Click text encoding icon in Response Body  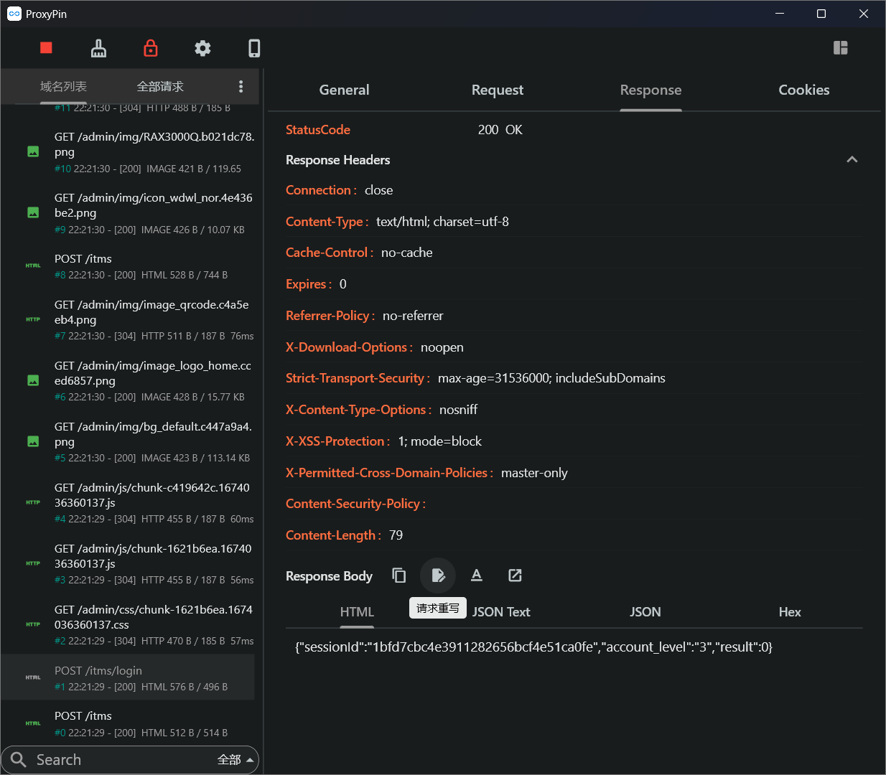point(477,576)
